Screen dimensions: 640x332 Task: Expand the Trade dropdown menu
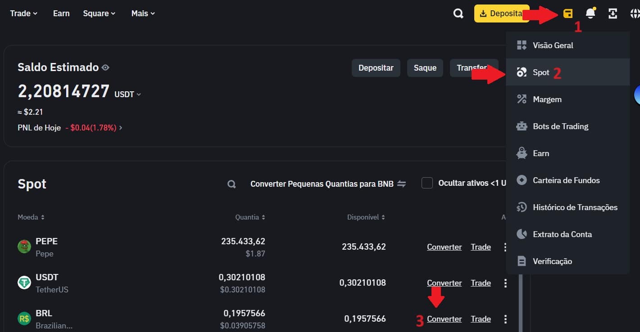pos(24,13)
